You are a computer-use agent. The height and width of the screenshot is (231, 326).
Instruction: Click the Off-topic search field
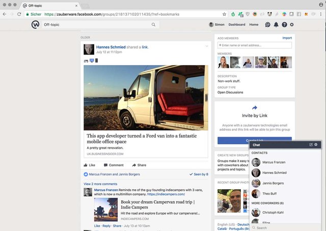[x=101, y=24]
